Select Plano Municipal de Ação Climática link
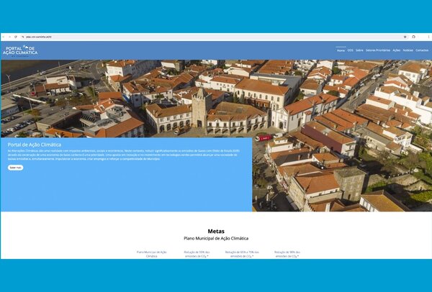This screenshot has width=432, height=292. pyautogui.click(x=152, y=254)
